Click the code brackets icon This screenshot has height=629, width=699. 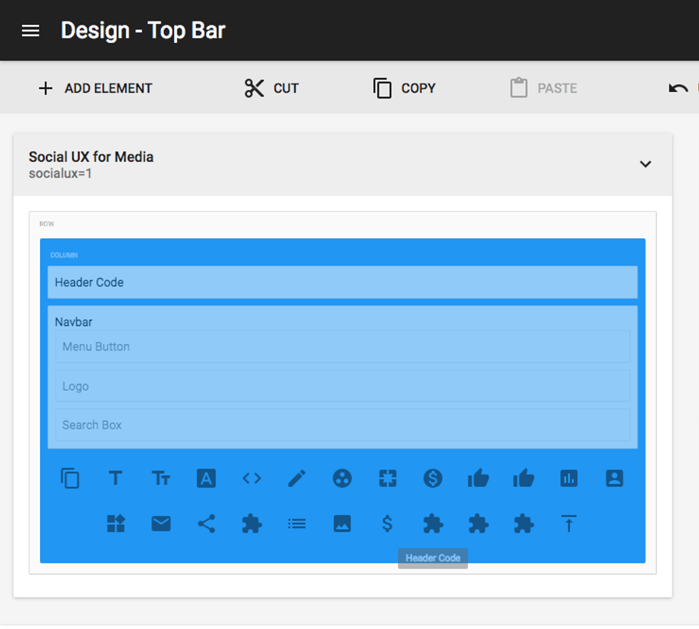[x=252, y=479]
